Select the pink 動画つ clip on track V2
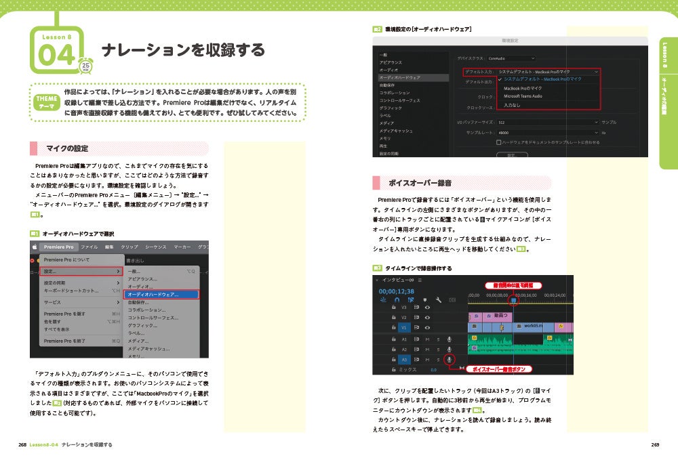This screenshot has width=678, height=460. coord(497,316)
